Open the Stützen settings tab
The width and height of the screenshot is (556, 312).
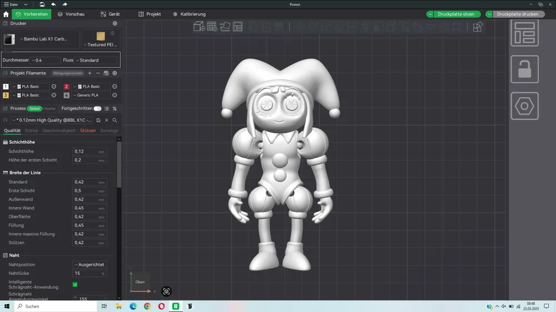click(x=88, y=130)
